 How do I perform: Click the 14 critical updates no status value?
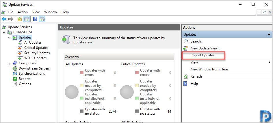pyautogui.click(x=169, y=112)
